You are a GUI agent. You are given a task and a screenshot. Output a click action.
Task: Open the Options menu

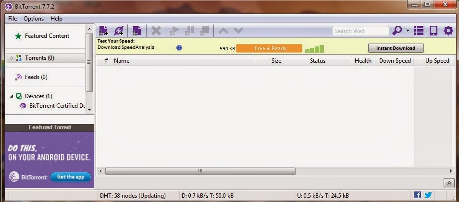click(34, 19)
